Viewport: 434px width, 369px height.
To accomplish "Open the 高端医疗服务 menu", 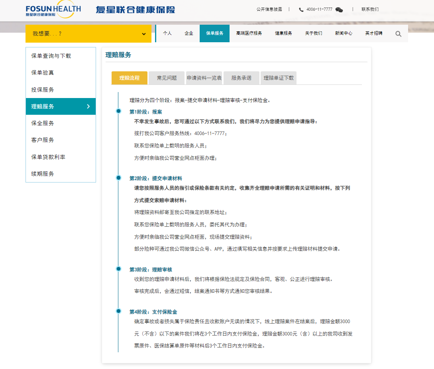I will [x=249, y=33].
